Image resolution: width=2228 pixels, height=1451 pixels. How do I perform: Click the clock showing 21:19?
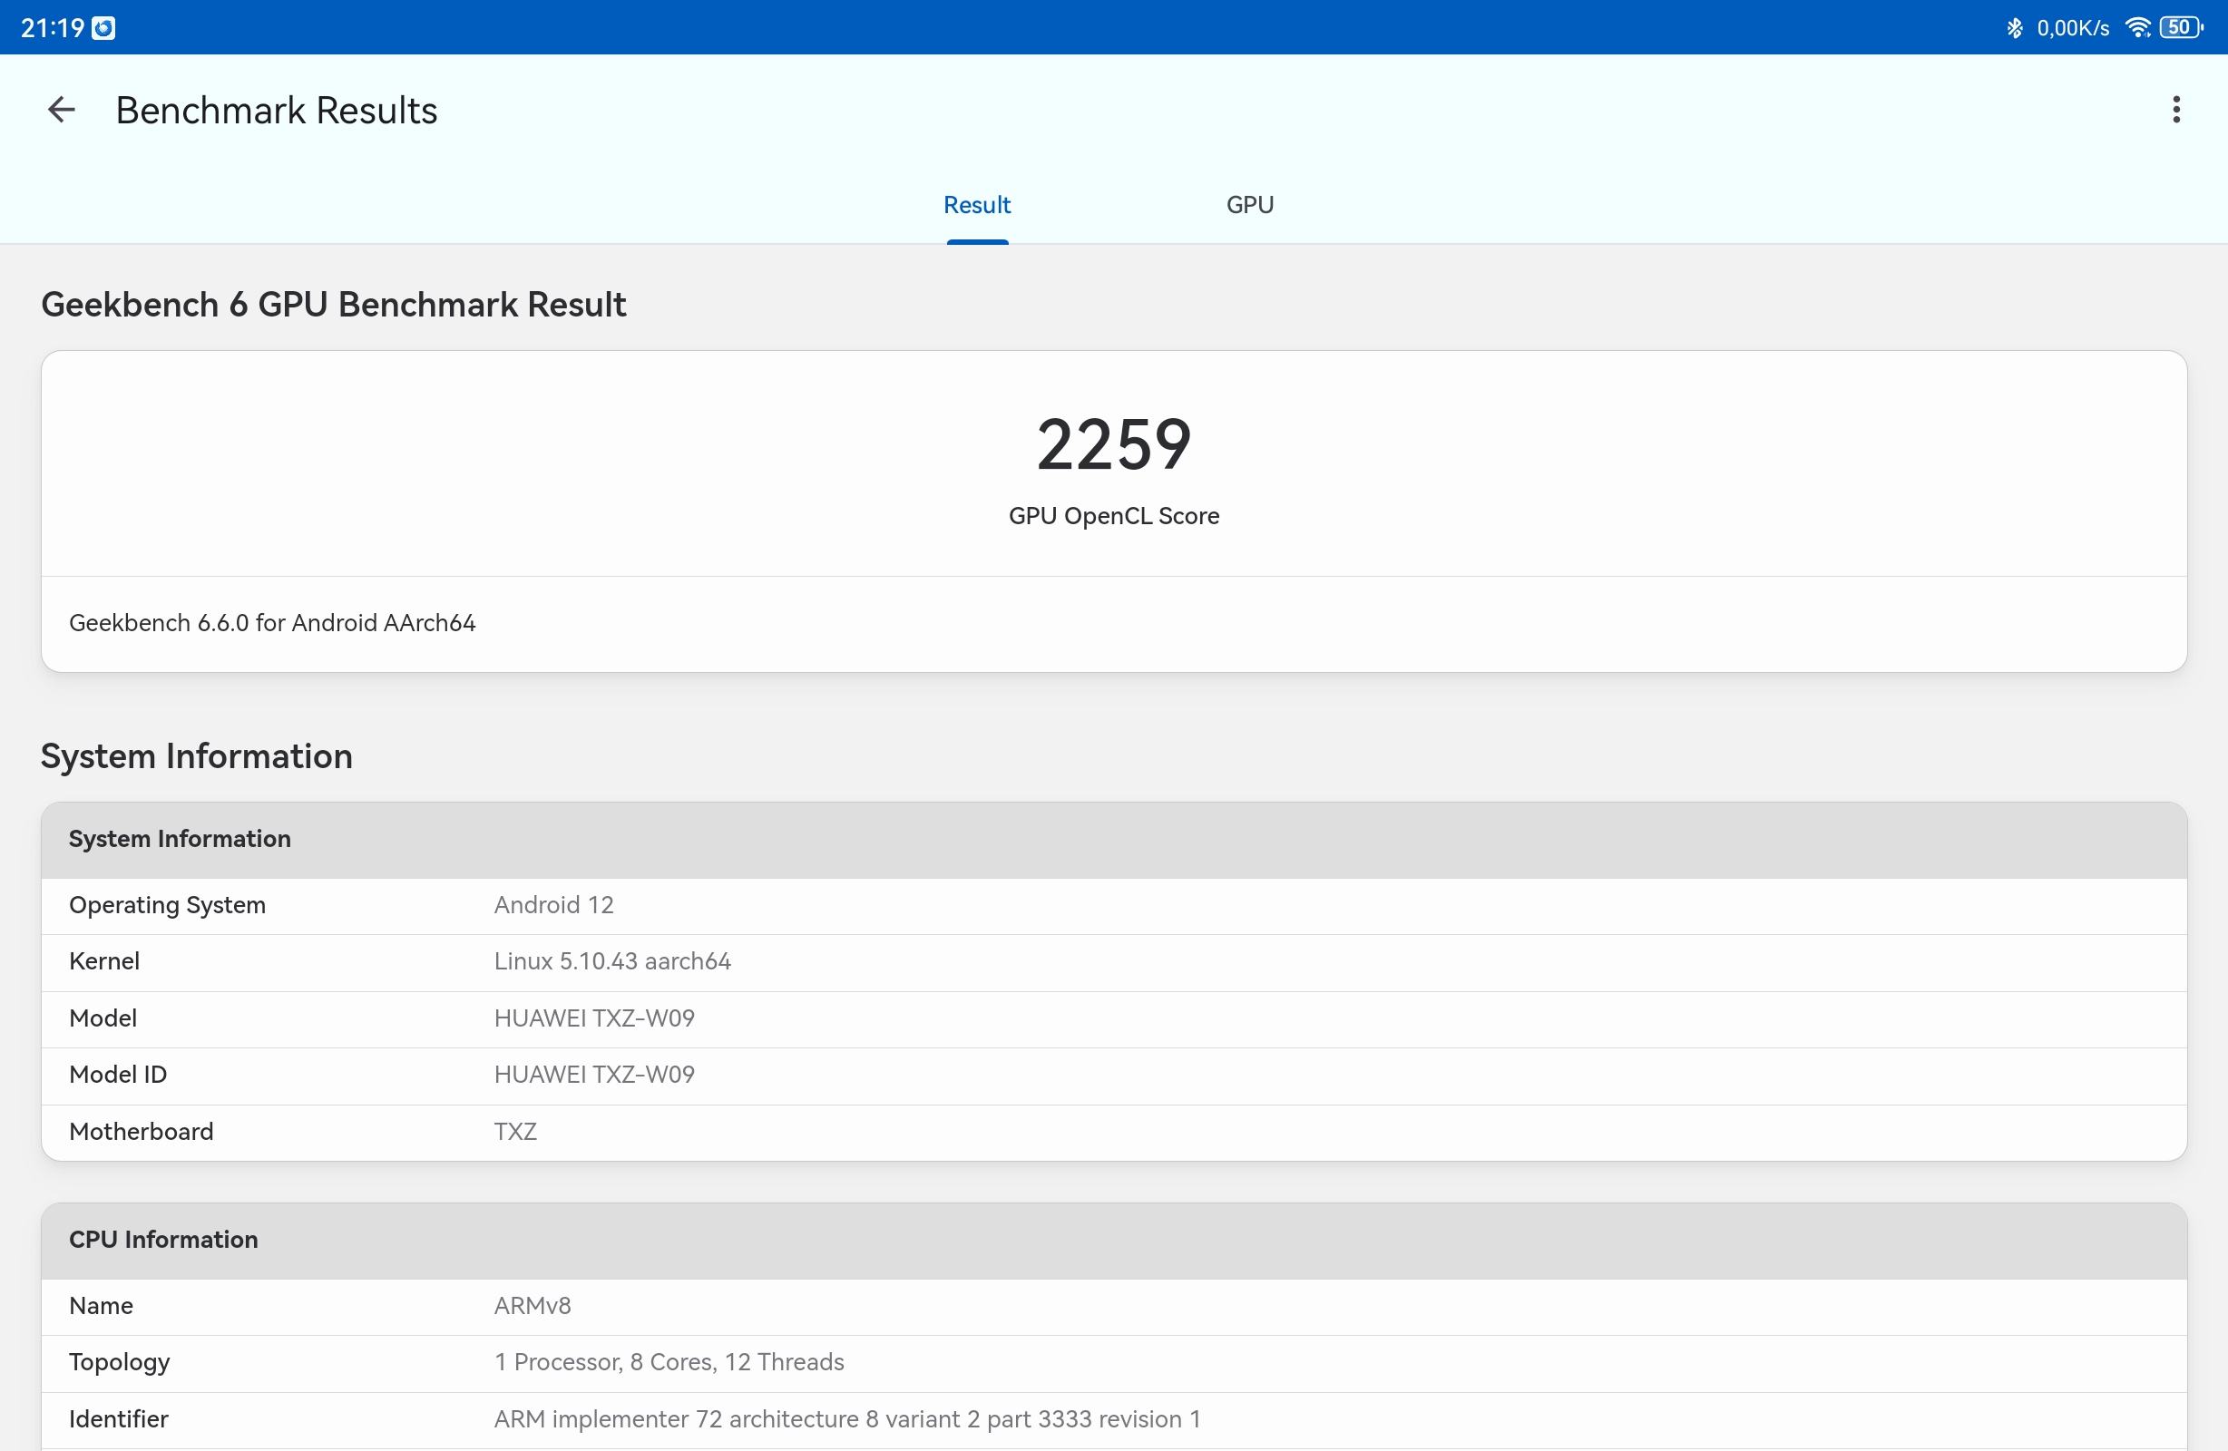point(52,26)
